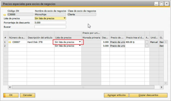Click the Microchips business partner name field
This screenshot has height=101, width=171.
50,14
